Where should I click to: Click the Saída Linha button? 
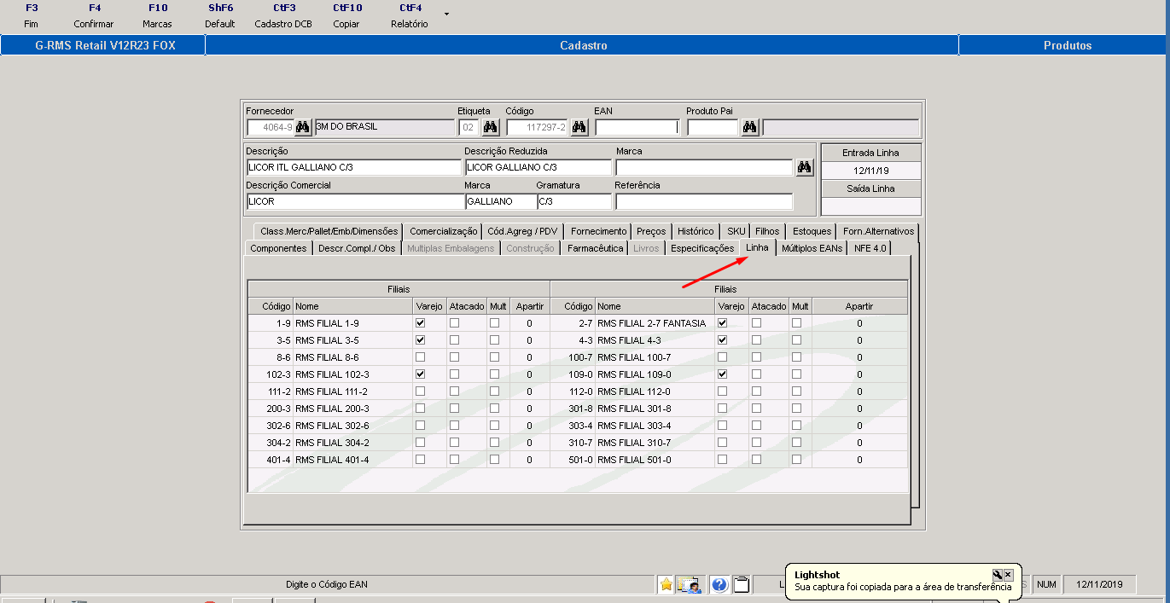point(870,188)
